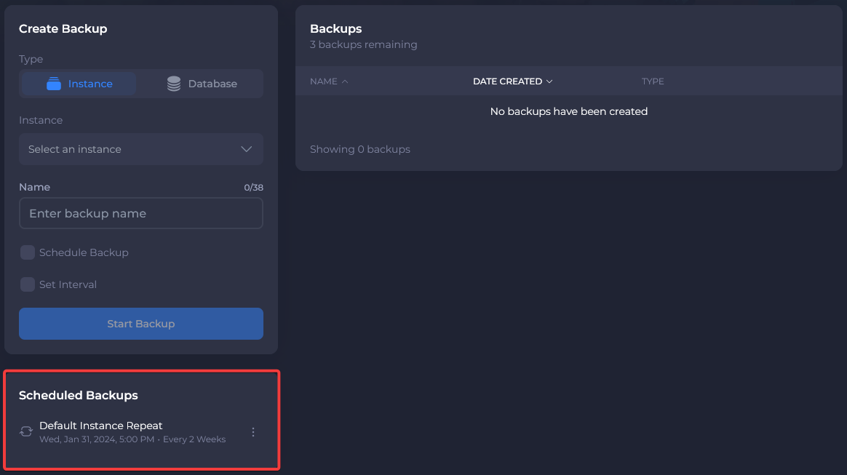Click the Enter backup name field
This screenshot has height=475, width=847.
tap(140, 212)
